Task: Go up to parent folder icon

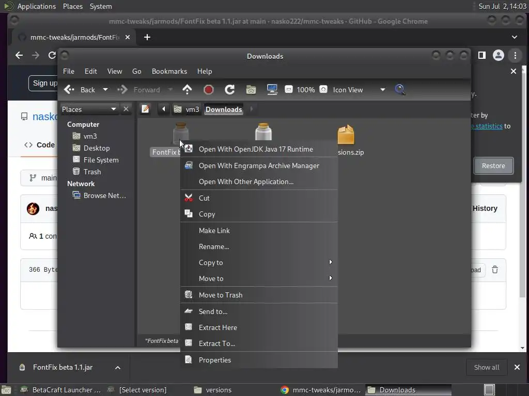Action: tap(187, 90)
